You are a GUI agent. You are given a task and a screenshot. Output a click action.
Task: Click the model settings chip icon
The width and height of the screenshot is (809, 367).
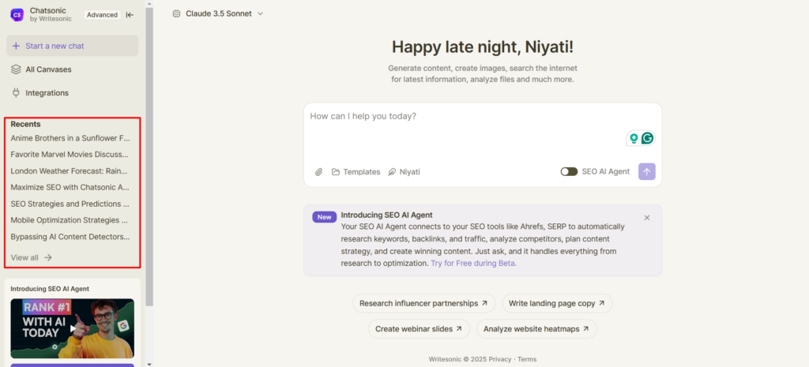click(x=176, y=14)
